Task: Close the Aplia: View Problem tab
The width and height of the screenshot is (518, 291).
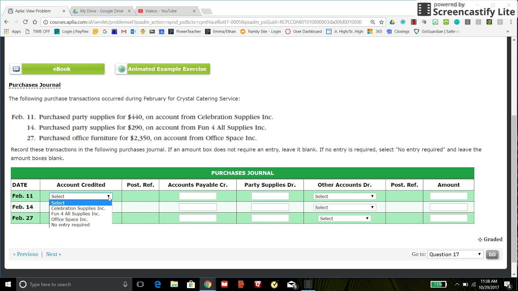Action: 64,11
